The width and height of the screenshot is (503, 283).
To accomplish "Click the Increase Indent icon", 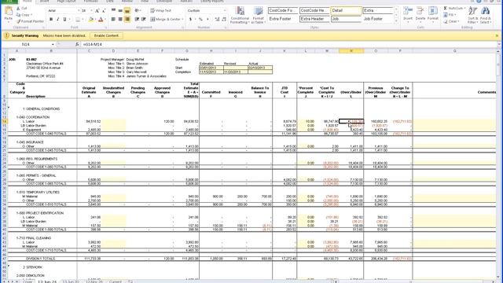I will click(x=143, y=20).
